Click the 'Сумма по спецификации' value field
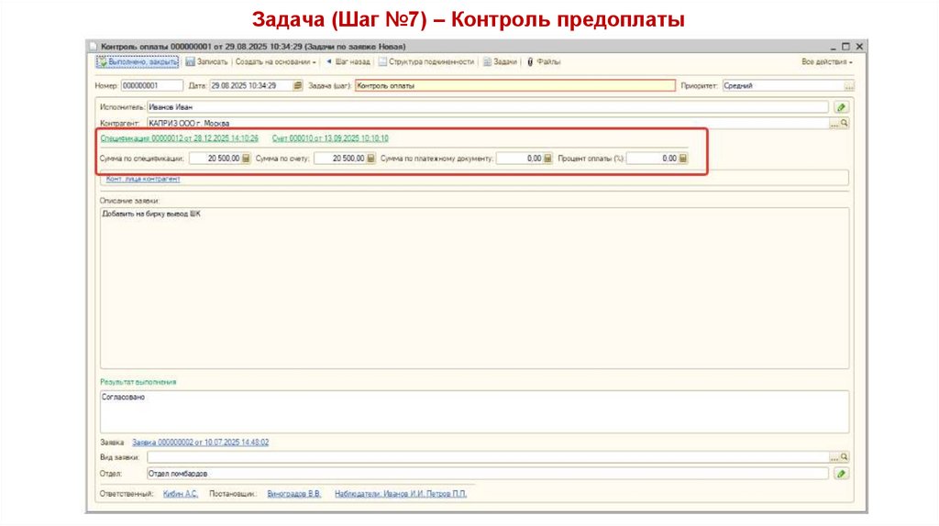 (x=215, y=159)
